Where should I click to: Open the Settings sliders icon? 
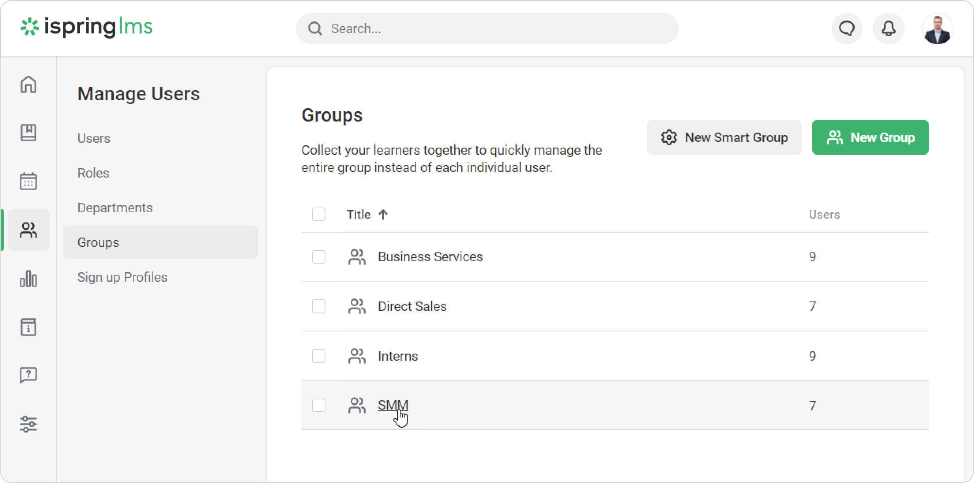28,424
